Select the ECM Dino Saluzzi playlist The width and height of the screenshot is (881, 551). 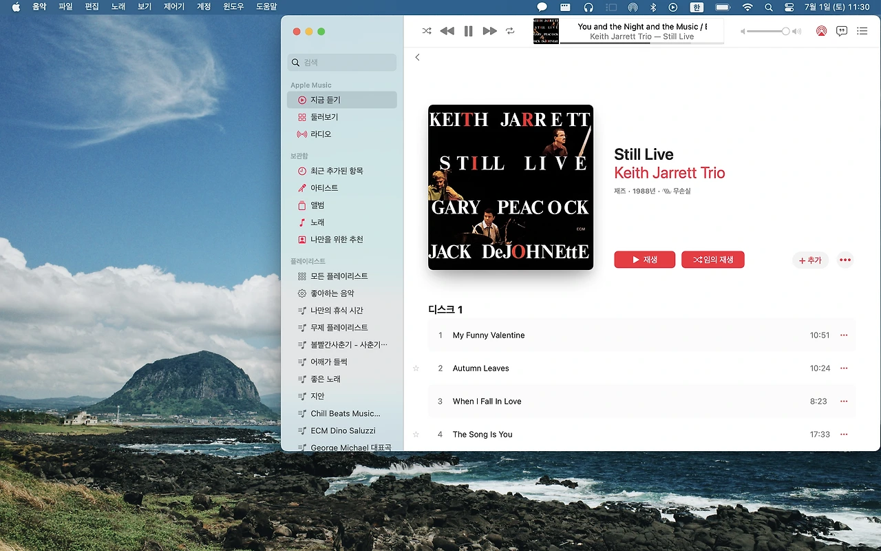pos(342,431)
